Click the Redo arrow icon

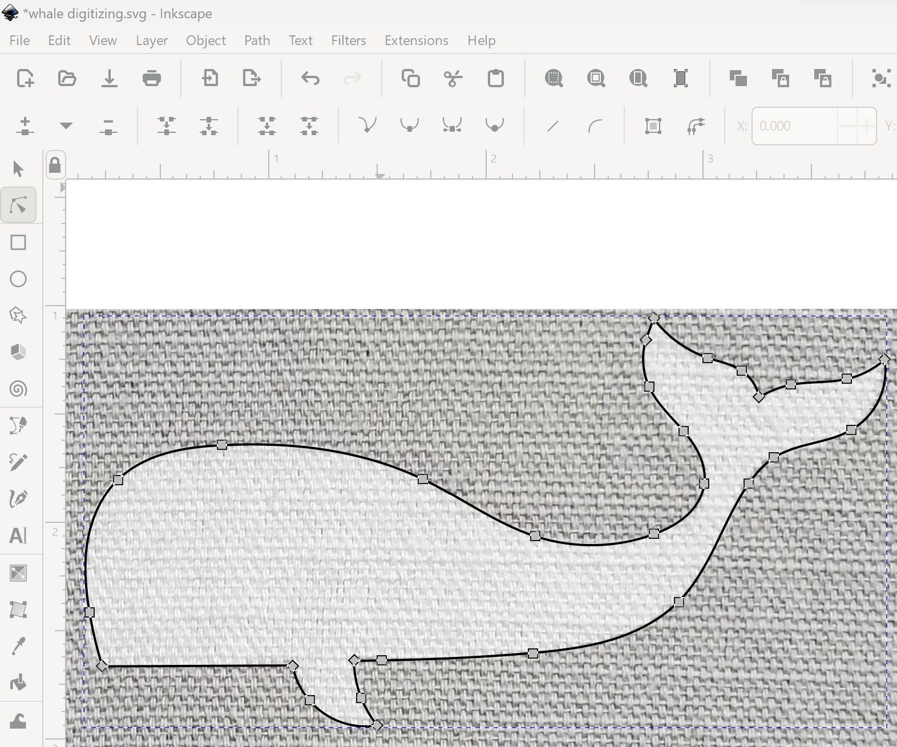pos(353,78)
